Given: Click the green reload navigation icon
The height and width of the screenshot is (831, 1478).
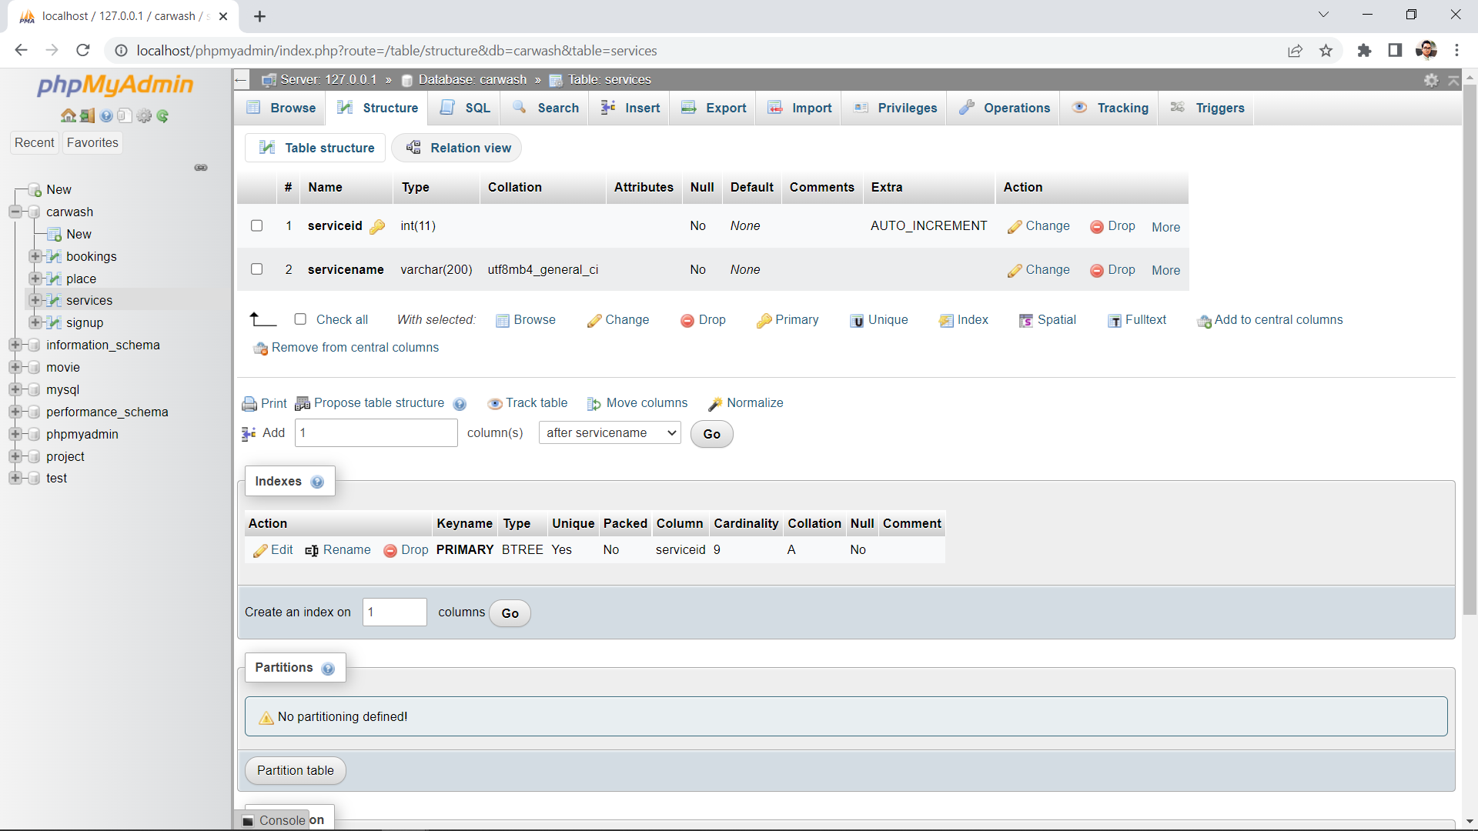Looking at the screenshot, I should tap(162, 116).
